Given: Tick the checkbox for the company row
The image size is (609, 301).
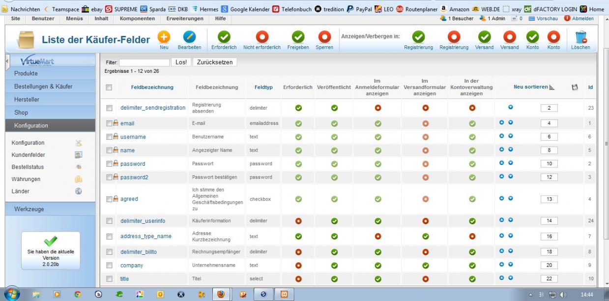Looking at the screenshot, I should tap(110, 266).
